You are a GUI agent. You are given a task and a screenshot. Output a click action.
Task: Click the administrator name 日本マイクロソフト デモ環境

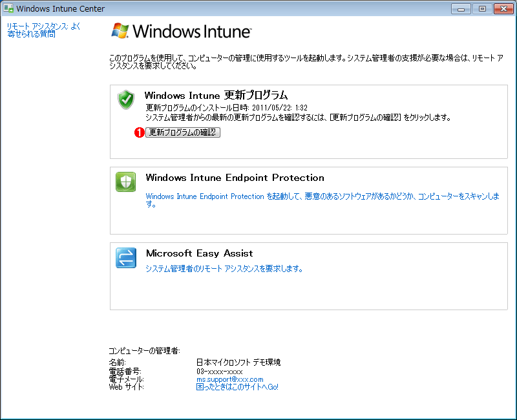click(238, 362)
